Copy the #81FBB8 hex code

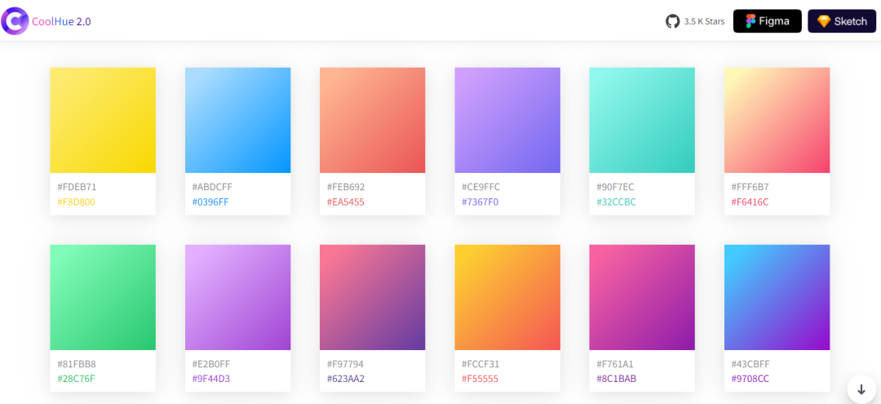[77, 364]
